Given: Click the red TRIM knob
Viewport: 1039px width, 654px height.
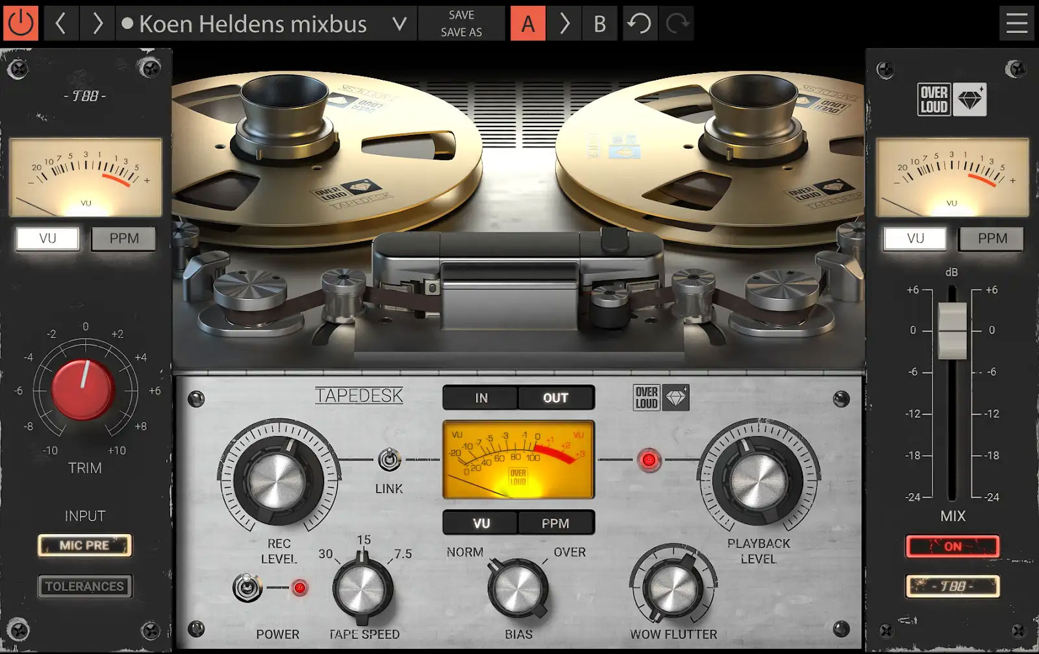Looking at the screenshot, I should click(x=83, y=390).
